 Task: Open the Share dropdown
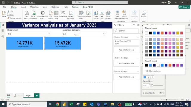(184, 7)
